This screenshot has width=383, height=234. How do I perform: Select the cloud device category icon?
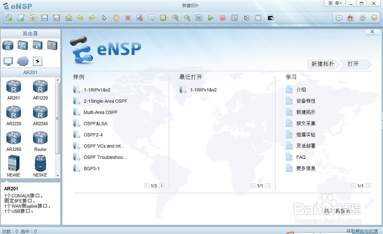coord(23,61)
